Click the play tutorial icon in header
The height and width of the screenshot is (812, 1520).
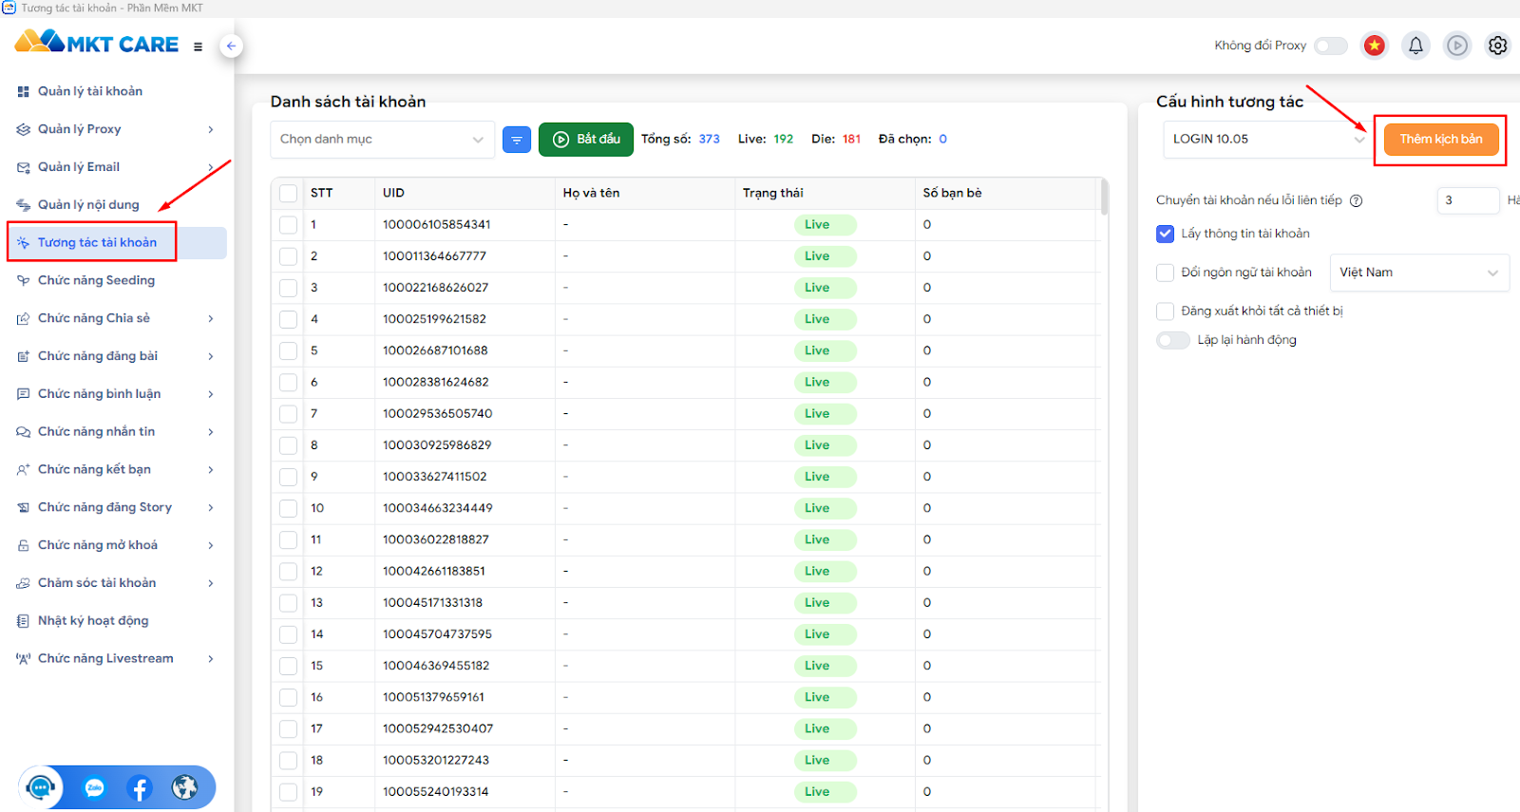click(x=1457, y=46)
